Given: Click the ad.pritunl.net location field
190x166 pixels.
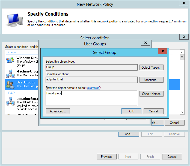Looking at the screenshot, I should pos(91,80).
